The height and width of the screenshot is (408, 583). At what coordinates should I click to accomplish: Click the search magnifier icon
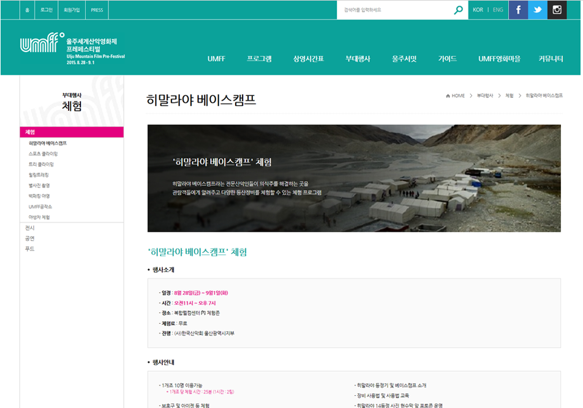[x=458, y=10]
